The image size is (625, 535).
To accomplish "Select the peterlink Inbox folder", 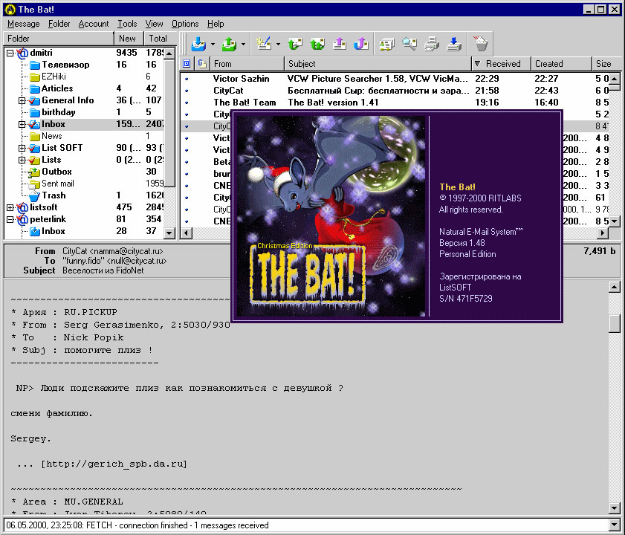I will pyautogui.click(x=53, y=231).
